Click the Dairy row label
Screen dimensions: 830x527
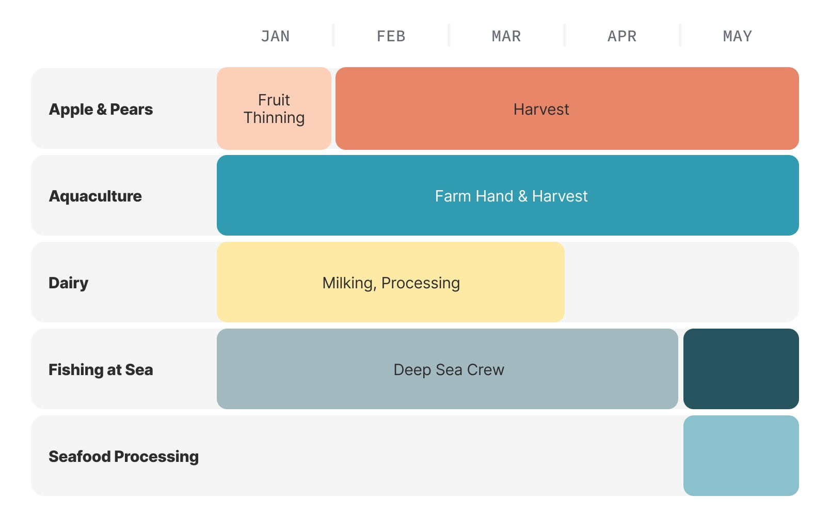click(x=68, y=283)
